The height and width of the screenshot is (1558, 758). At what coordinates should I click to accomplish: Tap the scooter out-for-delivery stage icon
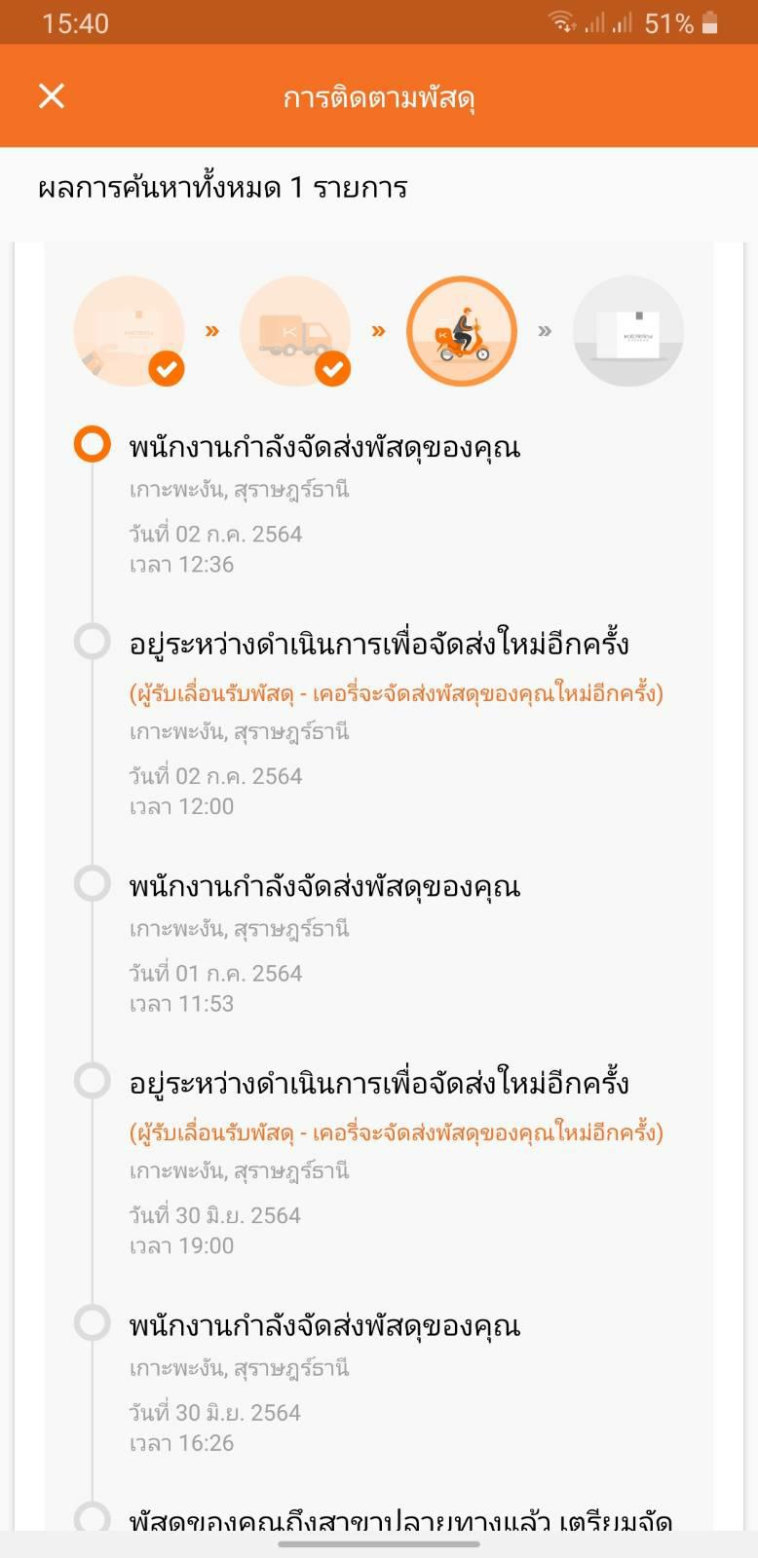(x=462, y=331)
